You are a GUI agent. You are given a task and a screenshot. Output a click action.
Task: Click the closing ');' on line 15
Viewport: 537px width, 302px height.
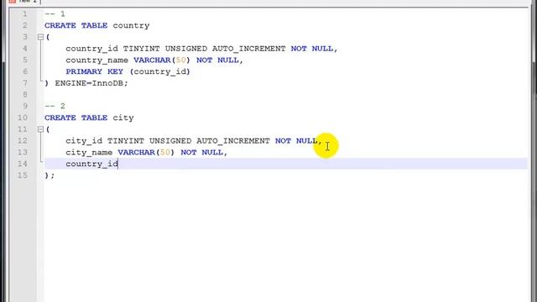pos(50,175)
